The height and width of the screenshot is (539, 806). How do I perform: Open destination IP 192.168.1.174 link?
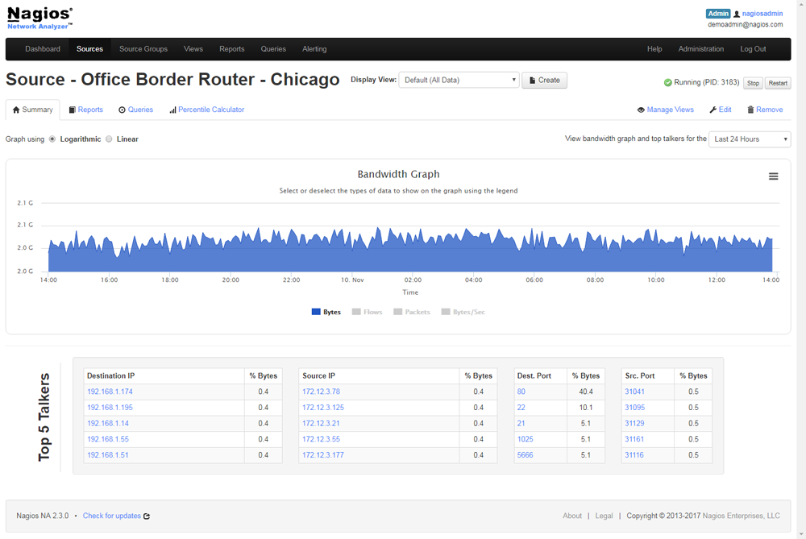(110, 392)
